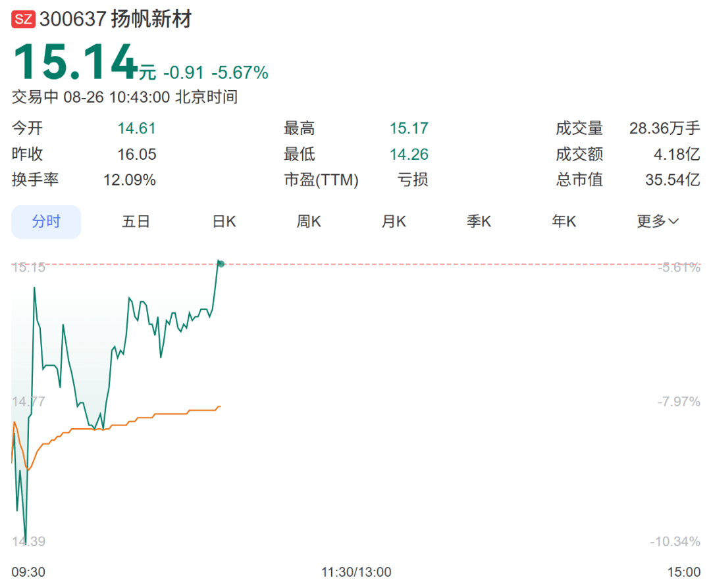Click the 换手率 turnover rate 12.09%
Image resolution: width=711 pixels, height=588 pixels.
130,180
